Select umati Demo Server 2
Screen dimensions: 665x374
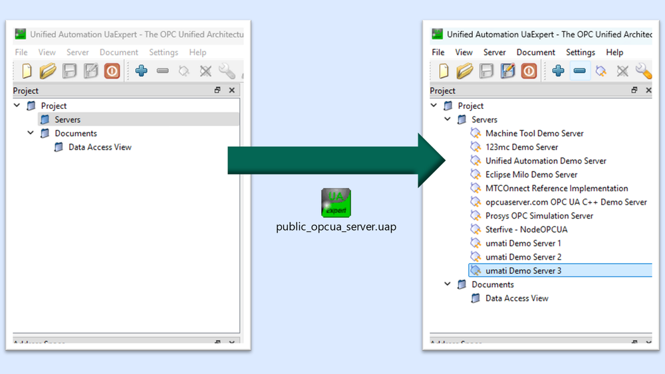(523, 257)
